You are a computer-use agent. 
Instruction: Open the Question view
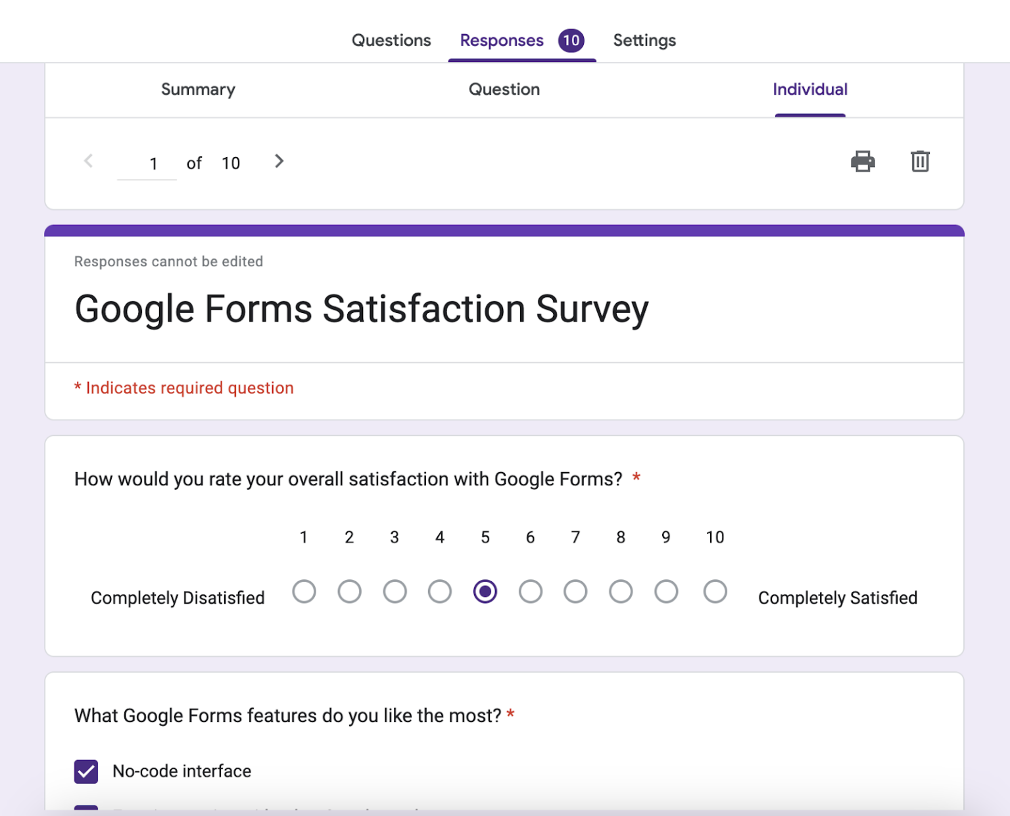click(504, 89)
